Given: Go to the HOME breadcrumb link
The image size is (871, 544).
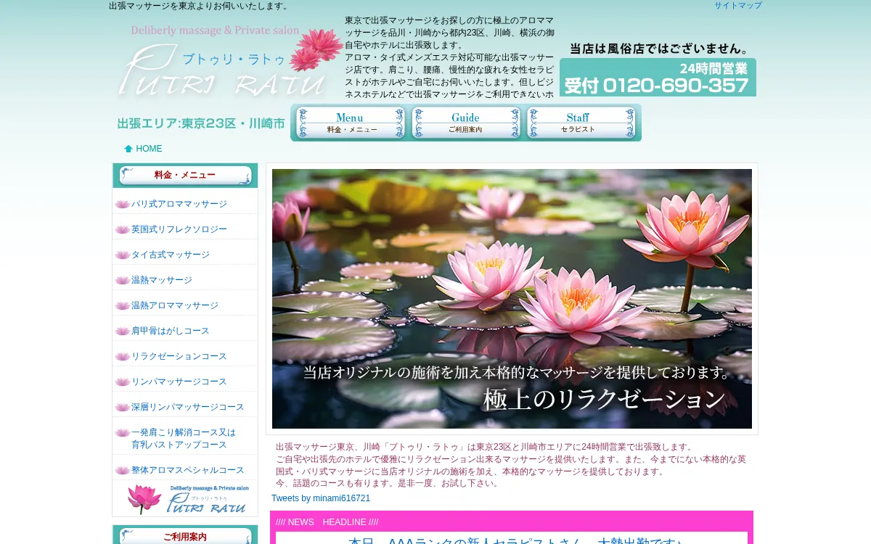Looking at the screenshot, I should [149, 149].
